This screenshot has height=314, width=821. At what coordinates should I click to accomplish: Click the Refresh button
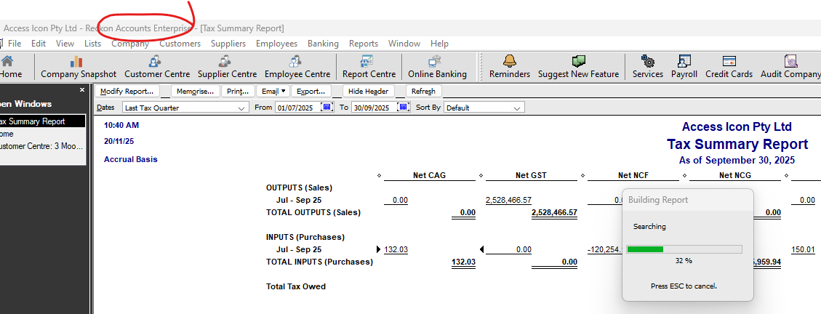tap(424, 91)
